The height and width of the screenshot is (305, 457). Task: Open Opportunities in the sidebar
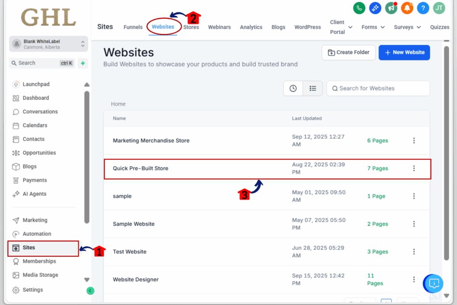(39, 153)
